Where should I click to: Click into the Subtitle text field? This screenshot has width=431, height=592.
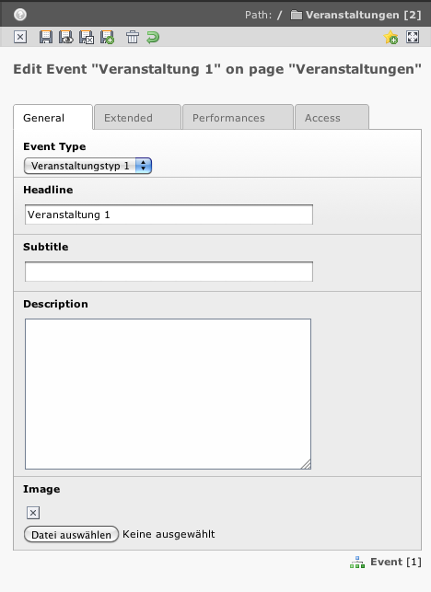[169, 272]
